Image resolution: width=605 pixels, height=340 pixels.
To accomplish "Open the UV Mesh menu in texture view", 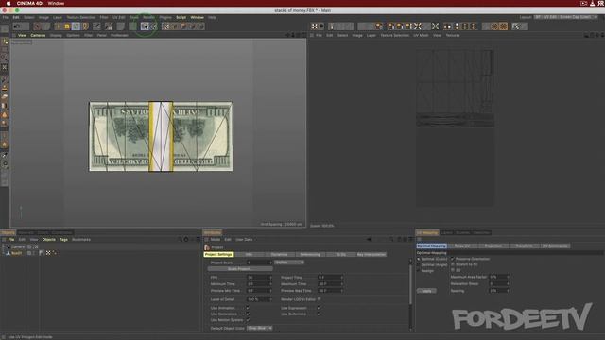I will (x=421, y=35).
